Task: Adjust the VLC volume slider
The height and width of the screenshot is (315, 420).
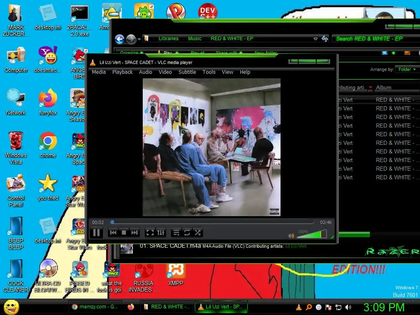Action: 311,234
